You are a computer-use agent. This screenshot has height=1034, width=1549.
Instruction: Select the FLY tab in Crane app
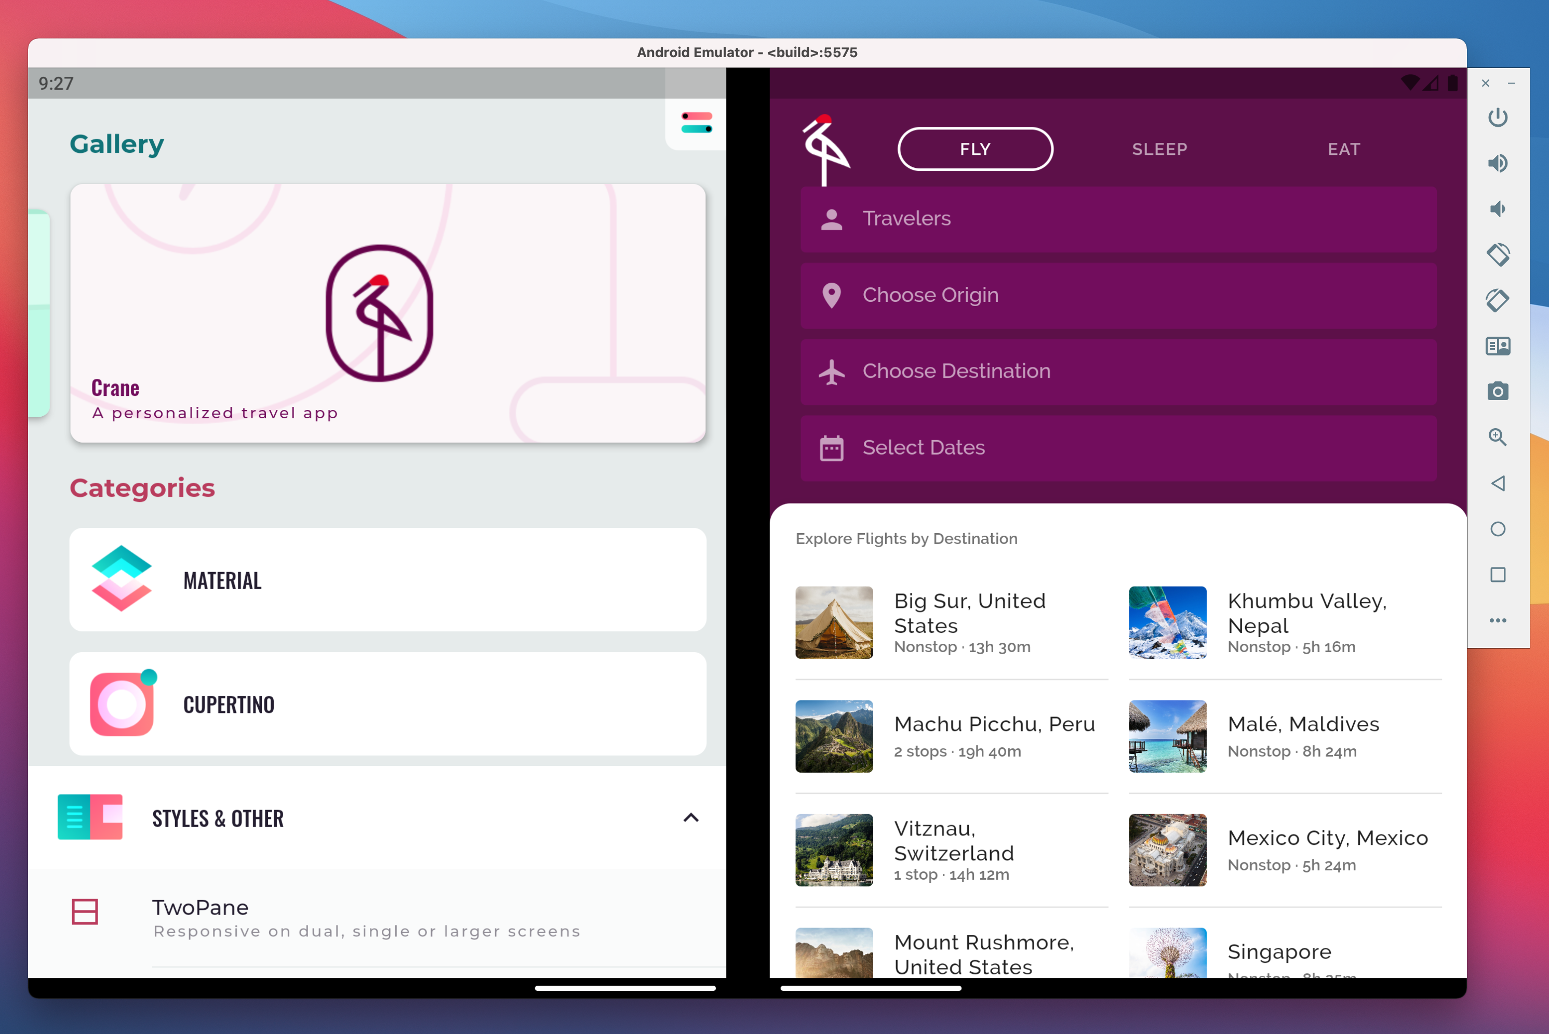[973, 148]
